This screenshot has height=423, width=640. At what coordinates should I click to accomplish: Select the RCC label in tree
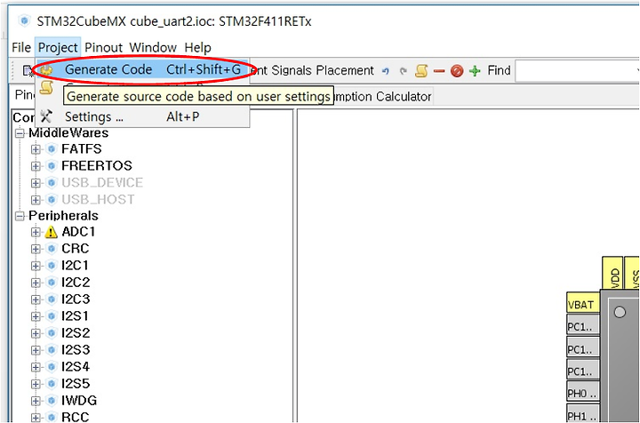point(75,418)
